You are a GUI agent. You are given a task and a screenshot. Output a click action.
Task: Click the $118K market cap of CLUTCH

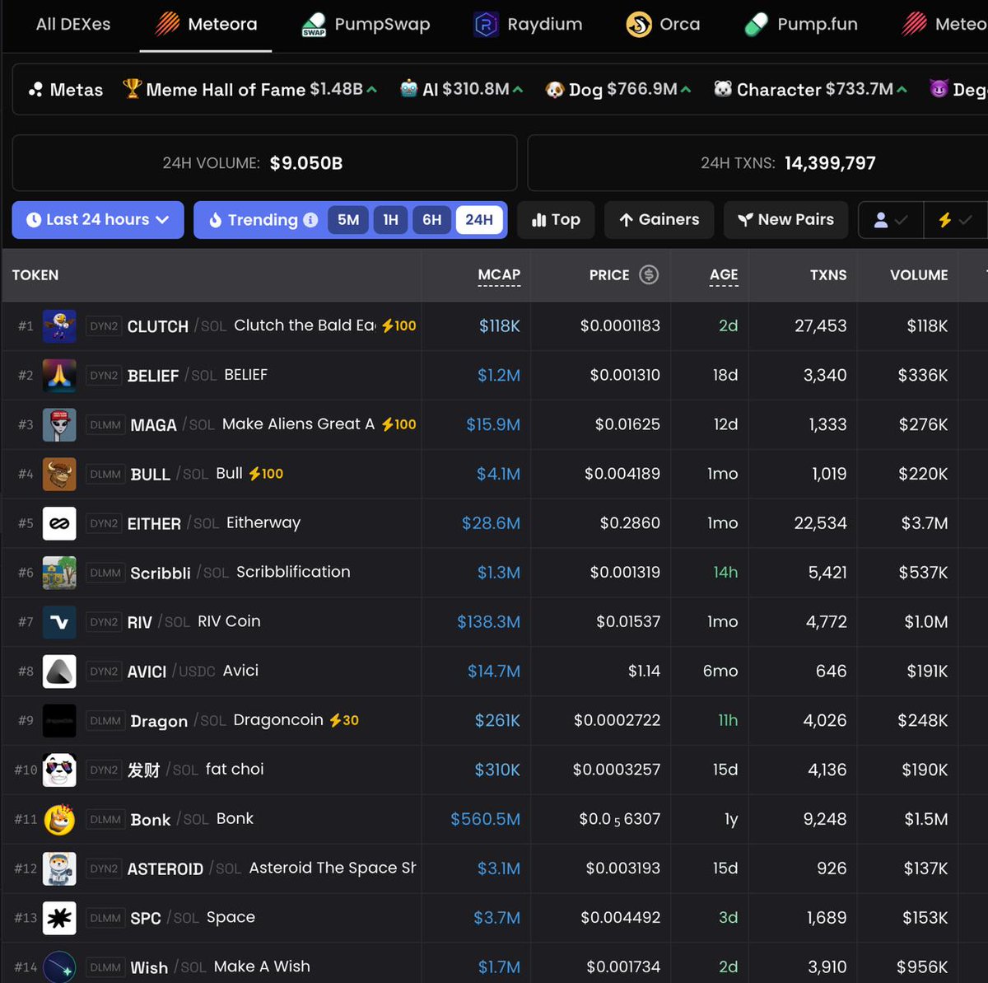(500, 326)
